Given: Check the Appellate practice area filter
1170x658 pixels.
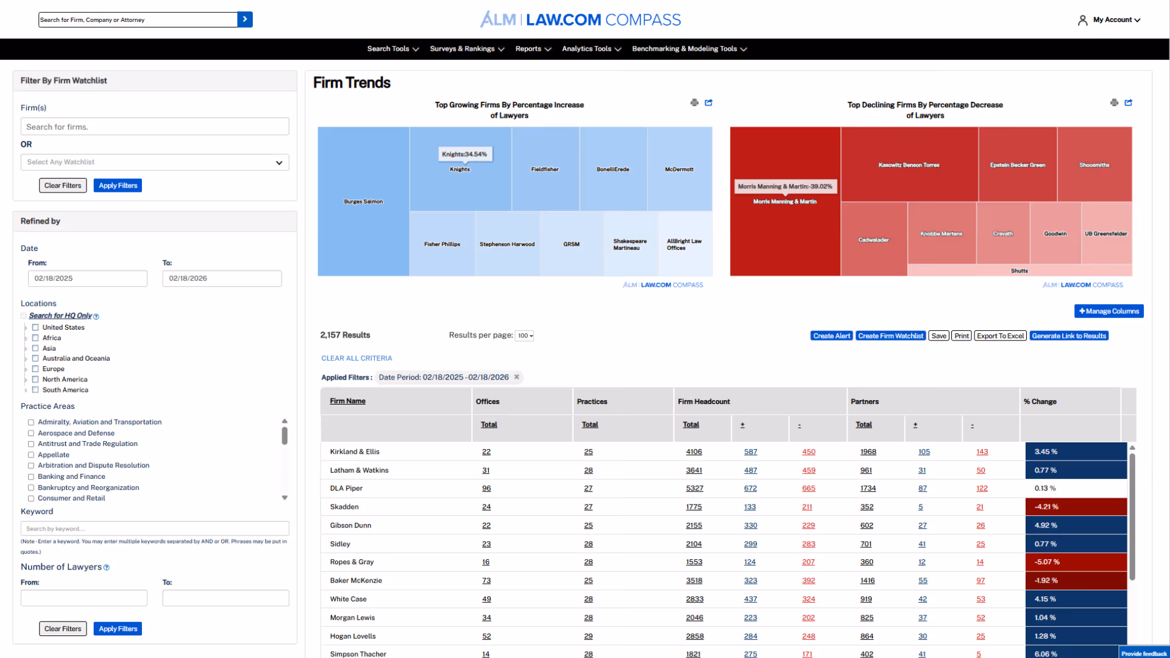Looking at the screenshot, I should pyautogui.click(x=30, y=455).
